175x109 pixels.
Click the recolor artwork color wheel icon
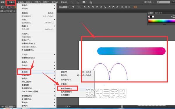click(x=73, y=7)
